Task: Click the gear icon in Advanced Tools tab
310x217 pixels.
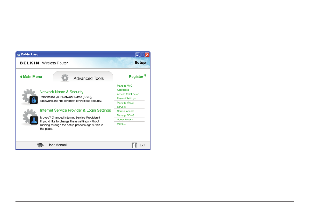Action: coord(65,78)
